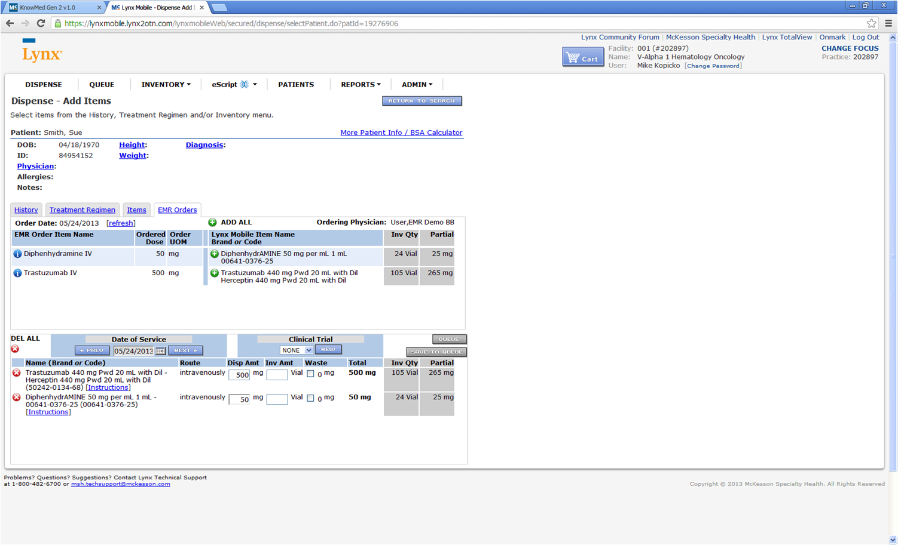Click info icon beside Trastuzumab IV order
Viewport: 898px width, 545px height.
[17, 273]
